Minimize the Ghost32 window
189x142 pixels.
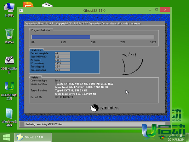(x=150, y=10)
